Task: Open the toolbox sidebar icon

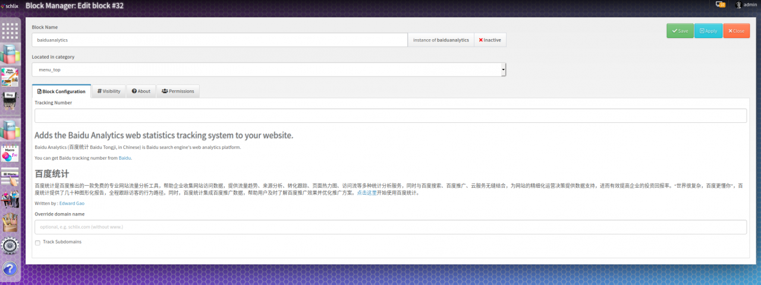Action: pos(10,222)
